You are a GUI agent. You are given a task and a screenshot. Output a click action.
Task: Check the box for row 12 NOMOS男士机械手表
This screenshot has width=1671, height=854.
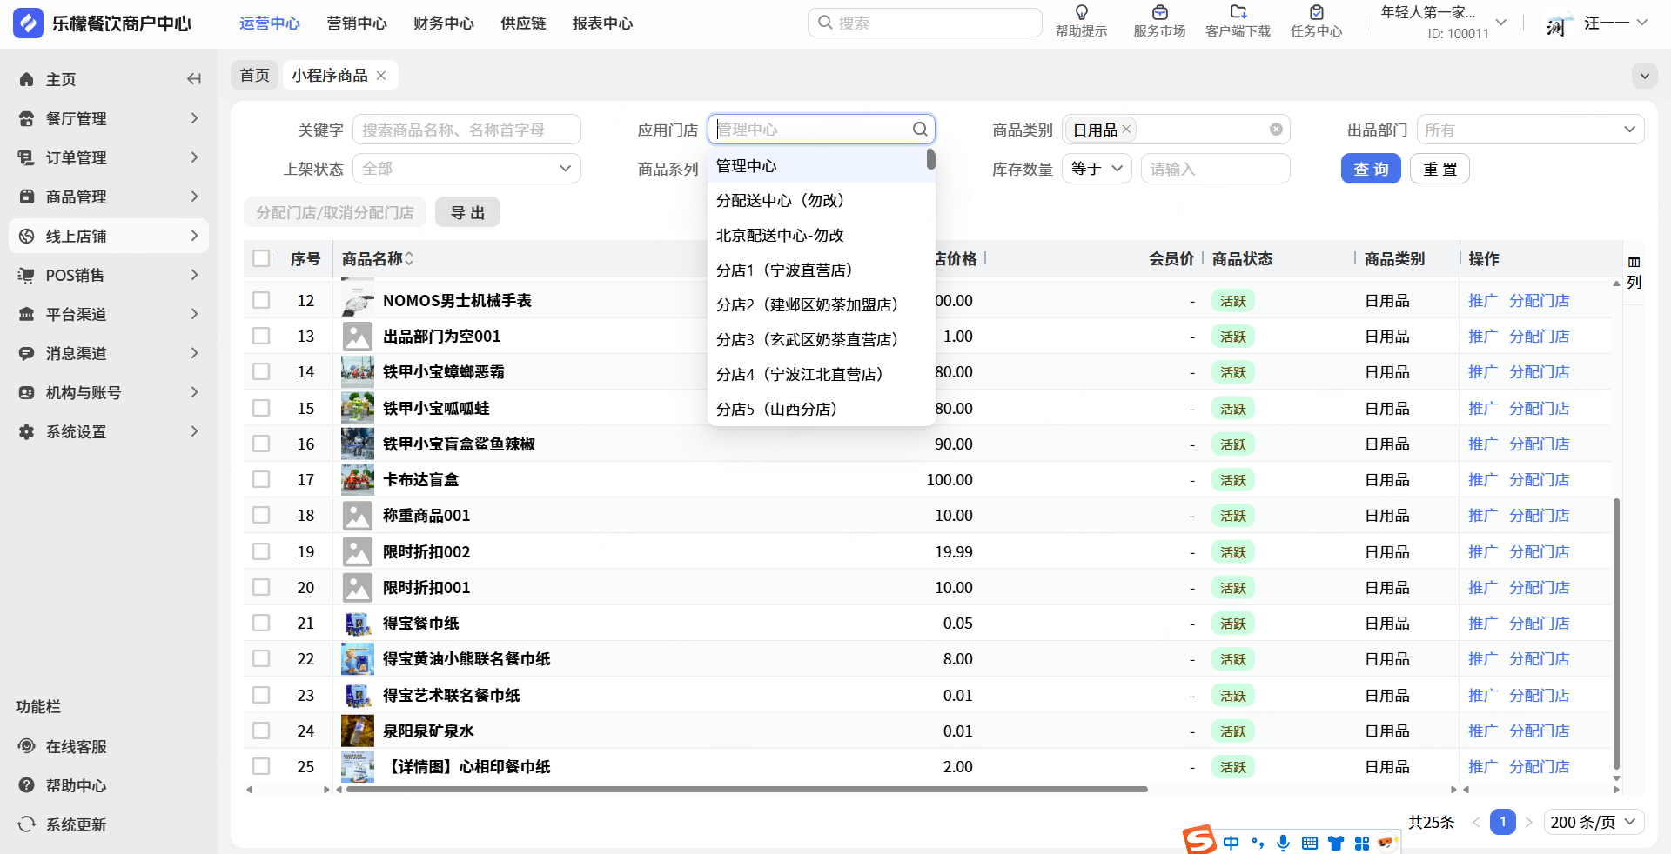[x=261, y=300]
